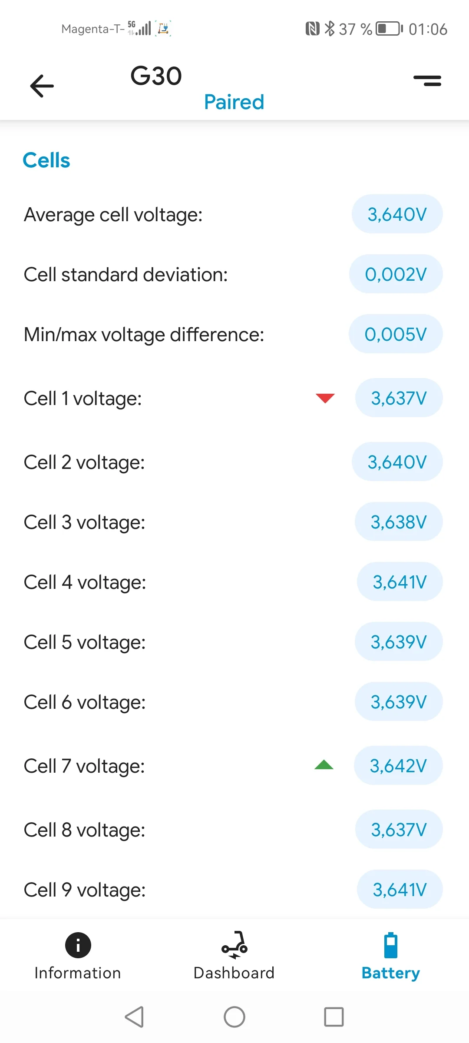Screen dimensions: 469x1043
Task: Tap the scooter Dashboard icon
Action: tap(234, 945)
